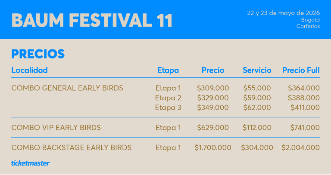Click the $1.700.000 backstage price
This screenshot has height=175, width=331.
[x=213, y=147]
